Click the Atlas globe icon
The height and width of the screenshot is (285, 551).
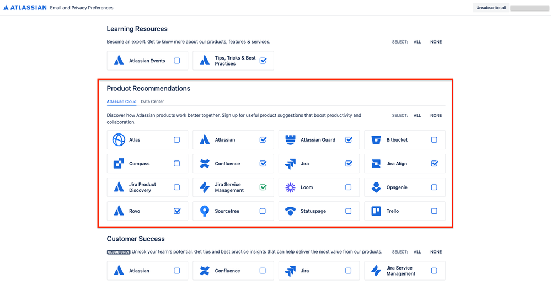[119, 140]
